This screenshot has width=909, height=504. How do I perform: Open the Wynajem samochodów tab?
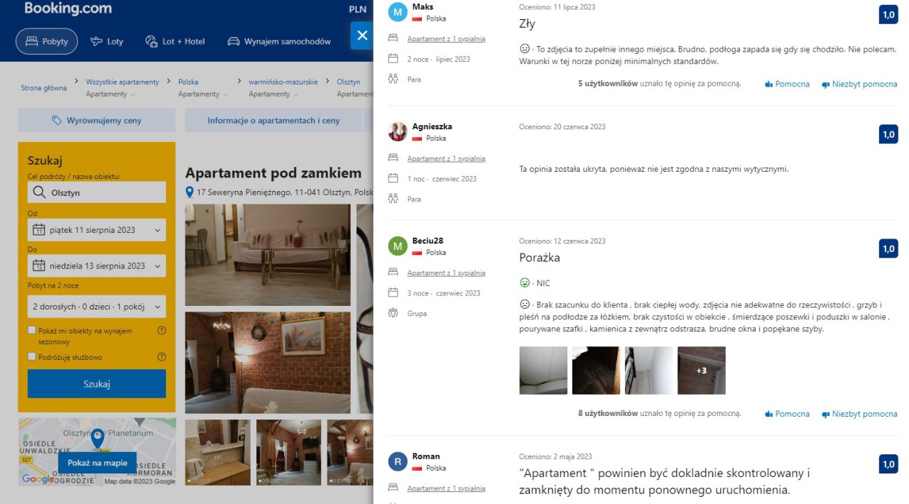point(279,41)
